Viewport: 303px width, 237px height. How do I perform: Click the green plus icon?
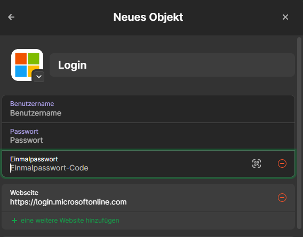[x=14, y=220]
